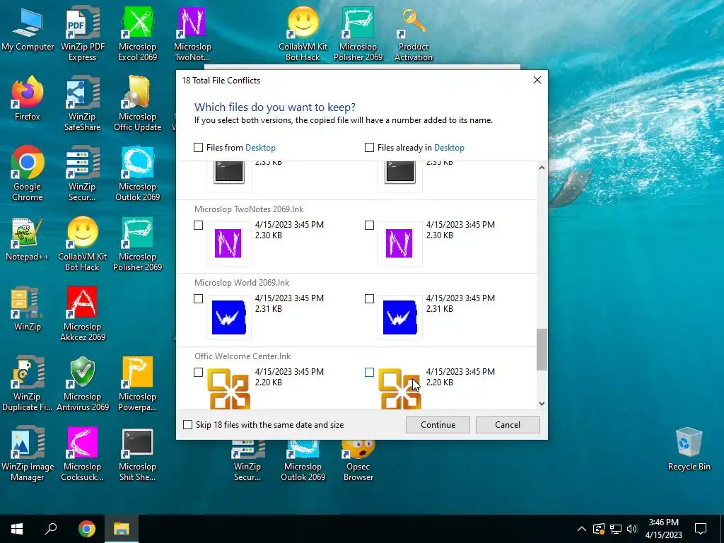Click Chrome icon in taskbar
This screenshot has height=543, width=724.
click(87, 529)
